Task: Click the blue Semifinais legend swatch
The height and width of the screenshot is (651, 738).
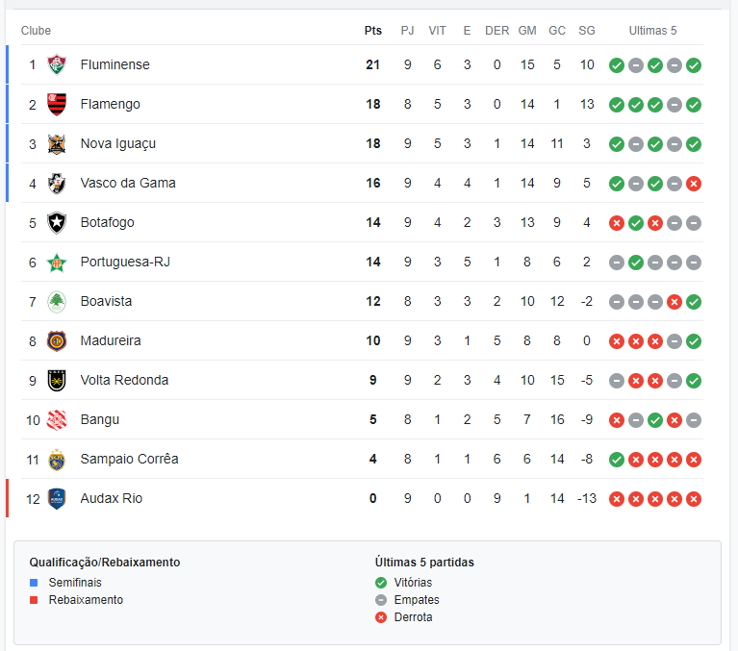Action: (34, 583)
